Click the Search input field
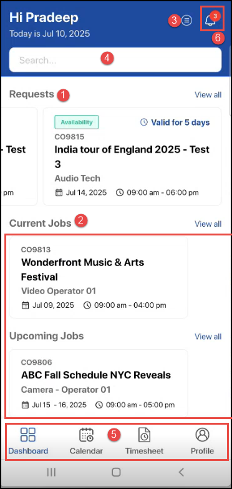Viewport: 232px width, 489px height. (x=115, y=60)
